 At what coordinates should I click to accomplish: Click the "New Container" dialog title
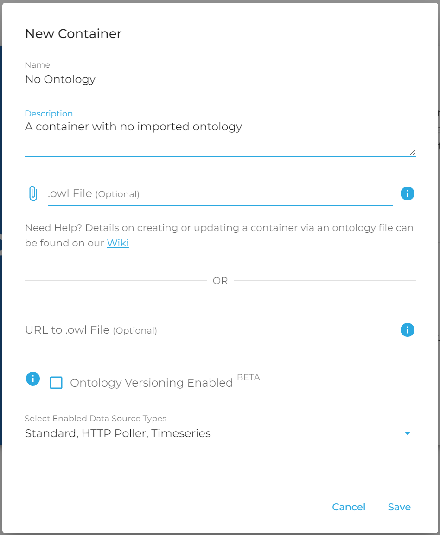73,34
